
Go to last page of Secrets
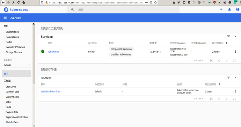pos(234,99)
